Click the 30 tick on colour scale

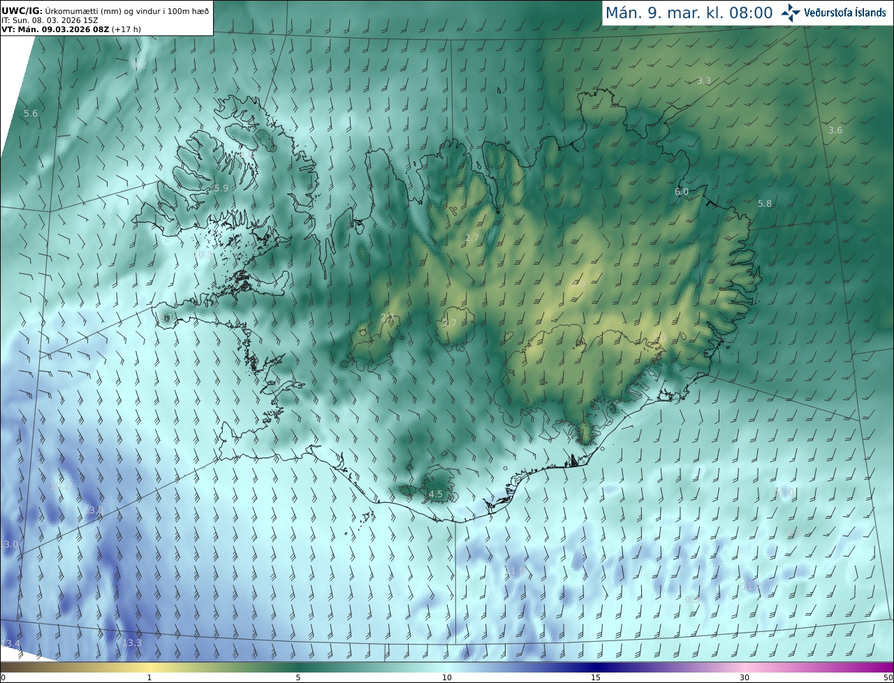tap(745, 677)
